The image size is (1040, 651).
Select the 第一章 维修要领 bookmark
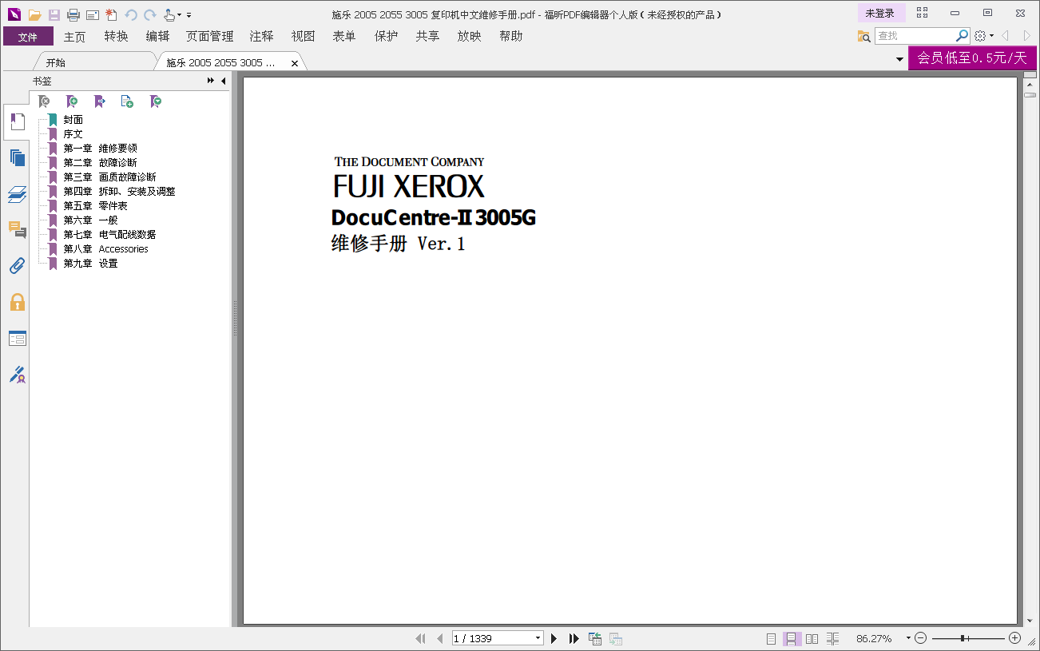pyautogui.click(x=101, y=149)
